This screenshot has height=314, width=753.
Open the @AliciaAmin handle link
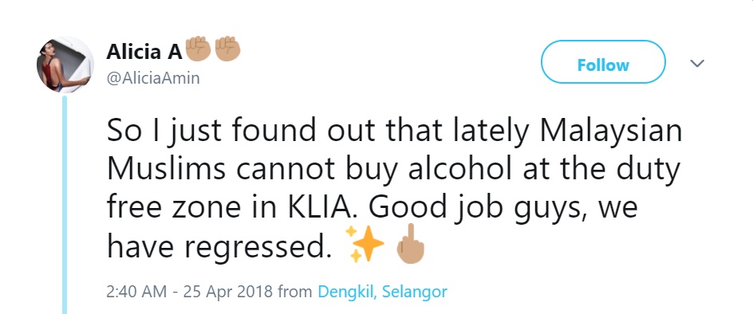(152, 78)
